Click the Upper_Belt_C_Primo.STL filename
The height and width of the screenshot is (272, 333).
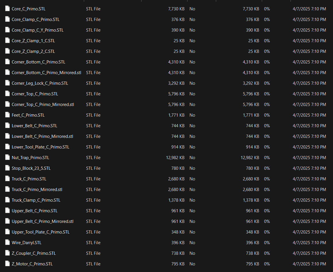pos(34,211)
